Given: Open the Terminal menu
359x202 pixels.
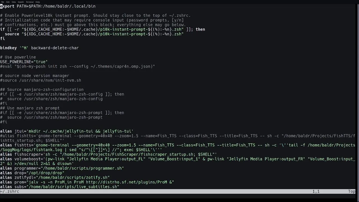Looking at the screenshot, I should (x=29, y=2).
